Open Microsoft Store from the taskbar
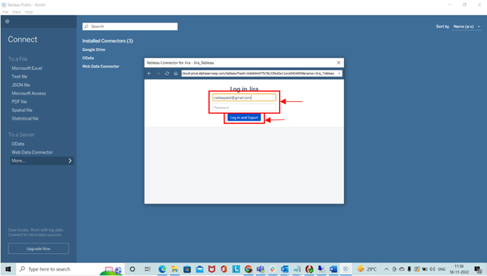The height and width of the screenshot is (276, 487). 187,269
